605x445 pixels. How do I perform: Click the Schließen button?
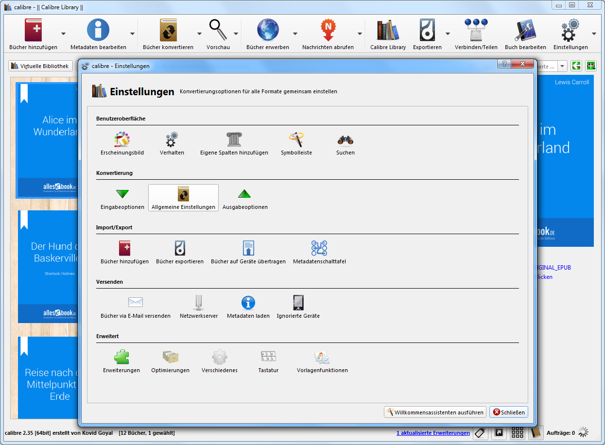pyautogui.click(x=509, y=412)
